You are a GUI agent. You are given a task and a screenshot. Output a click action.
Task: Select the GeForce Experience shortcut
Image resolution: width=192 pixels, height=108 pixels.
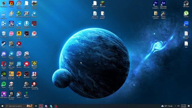pos(4,75)
